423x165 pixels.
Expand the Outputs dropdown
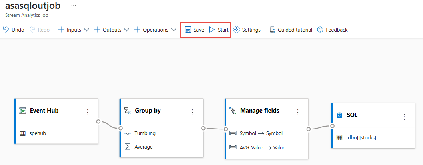(112, 30)
